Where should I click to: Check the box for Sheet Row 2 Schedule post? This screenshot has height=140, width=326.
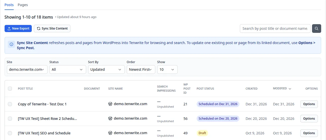[x=10, y=119]
